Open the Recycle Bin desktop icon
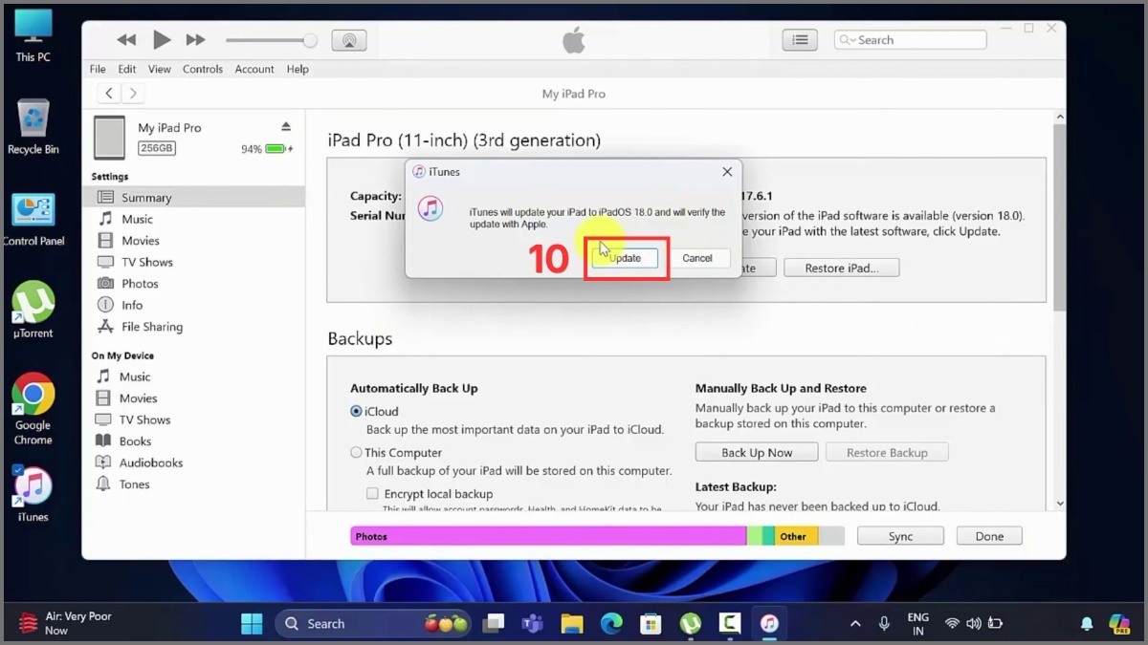 (x=33, y=126)
